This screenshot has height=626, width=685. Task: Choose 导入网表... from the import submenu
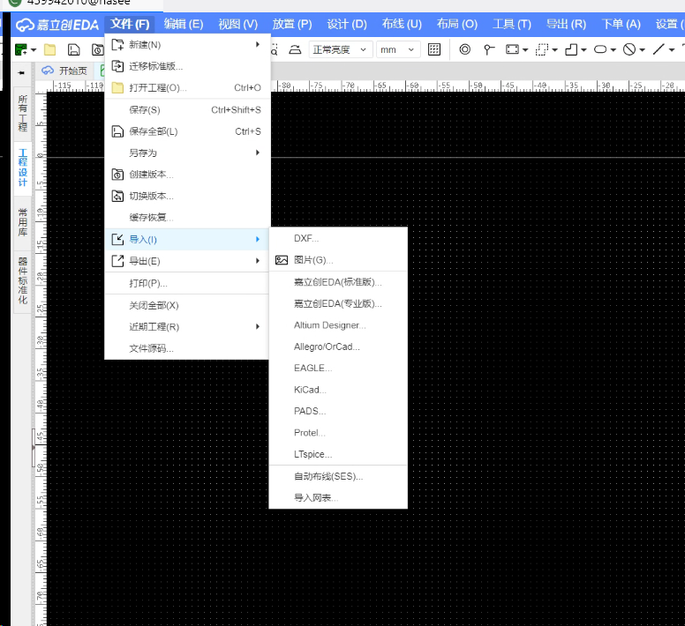tap(338, 498)
